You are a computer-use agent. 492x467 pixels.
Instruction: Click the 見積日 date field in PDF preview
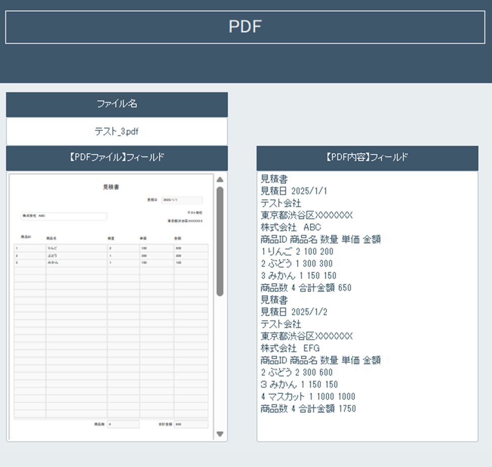click(x=182, y=200)
